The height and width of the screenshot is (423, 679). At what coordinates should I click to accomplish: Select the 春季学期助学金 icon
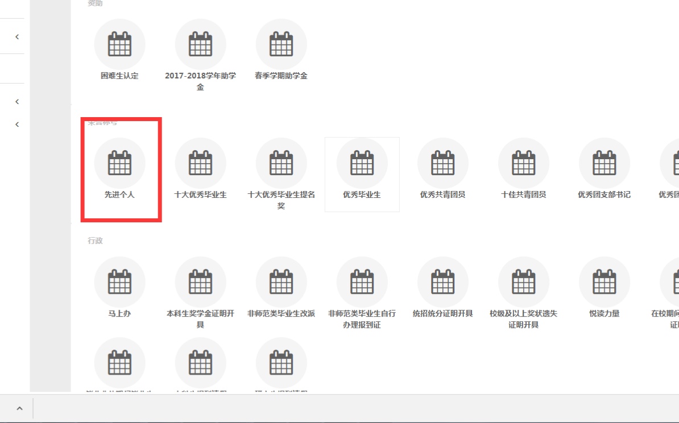(281, 44)
